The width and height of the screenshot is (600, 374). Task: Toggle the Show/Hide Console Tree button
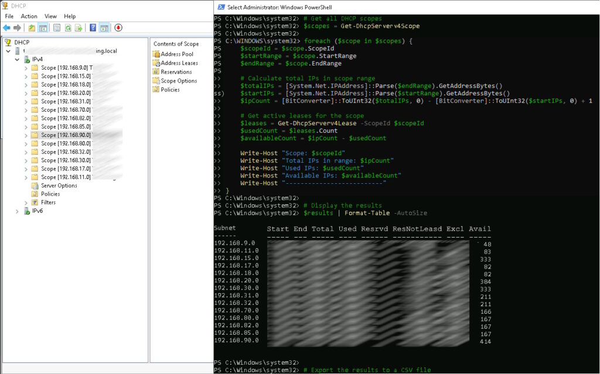43,28
